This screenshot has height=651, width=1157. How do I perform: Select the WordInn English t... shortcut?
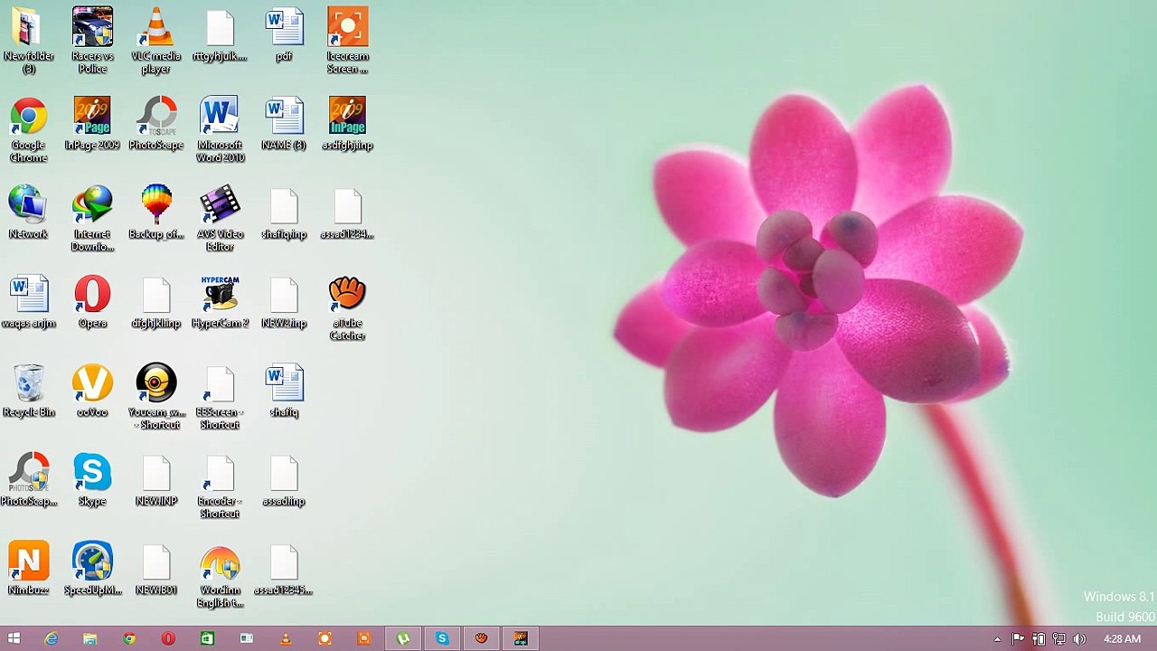220,576
